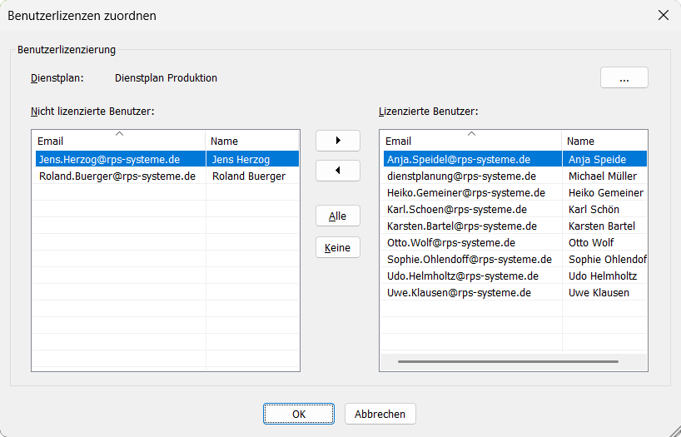This screenshot has width=681, height=437.
Task: Click the name cell Karl Schön
Action: pyautogui.click(x=604, y=210)
